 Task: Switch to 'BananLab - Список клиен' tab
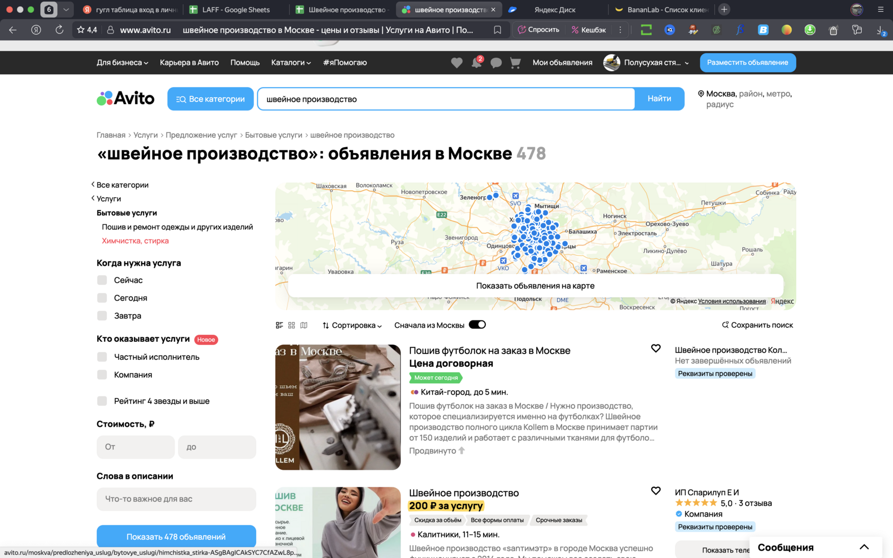[x=661, y=10]
